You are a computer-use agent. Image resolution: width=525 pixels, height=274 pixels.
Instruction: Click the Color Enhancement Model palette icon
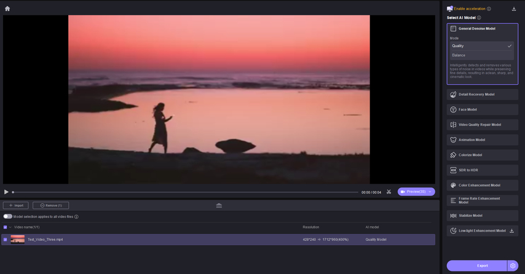click(453, 186)
